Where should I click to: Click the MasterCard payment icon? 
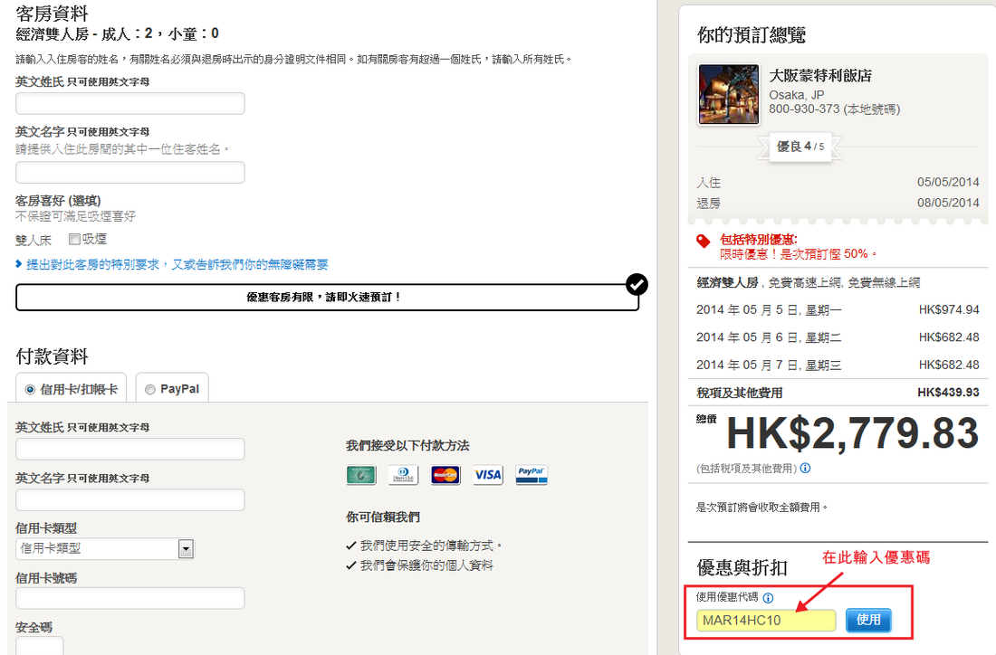445,475
